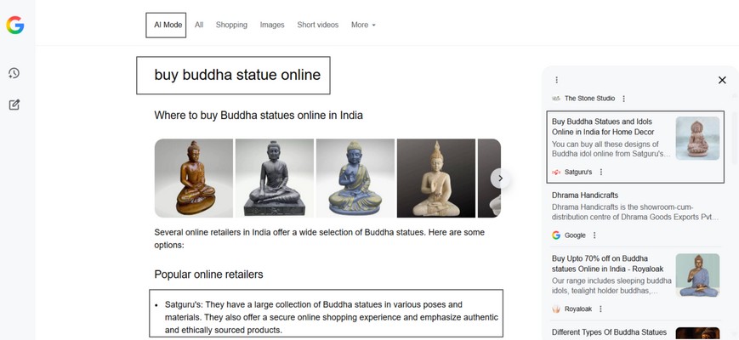Open the three-dot menu atop the sources panel
Viewport: 739px width, 340px height.
click(x=557, y=80)
